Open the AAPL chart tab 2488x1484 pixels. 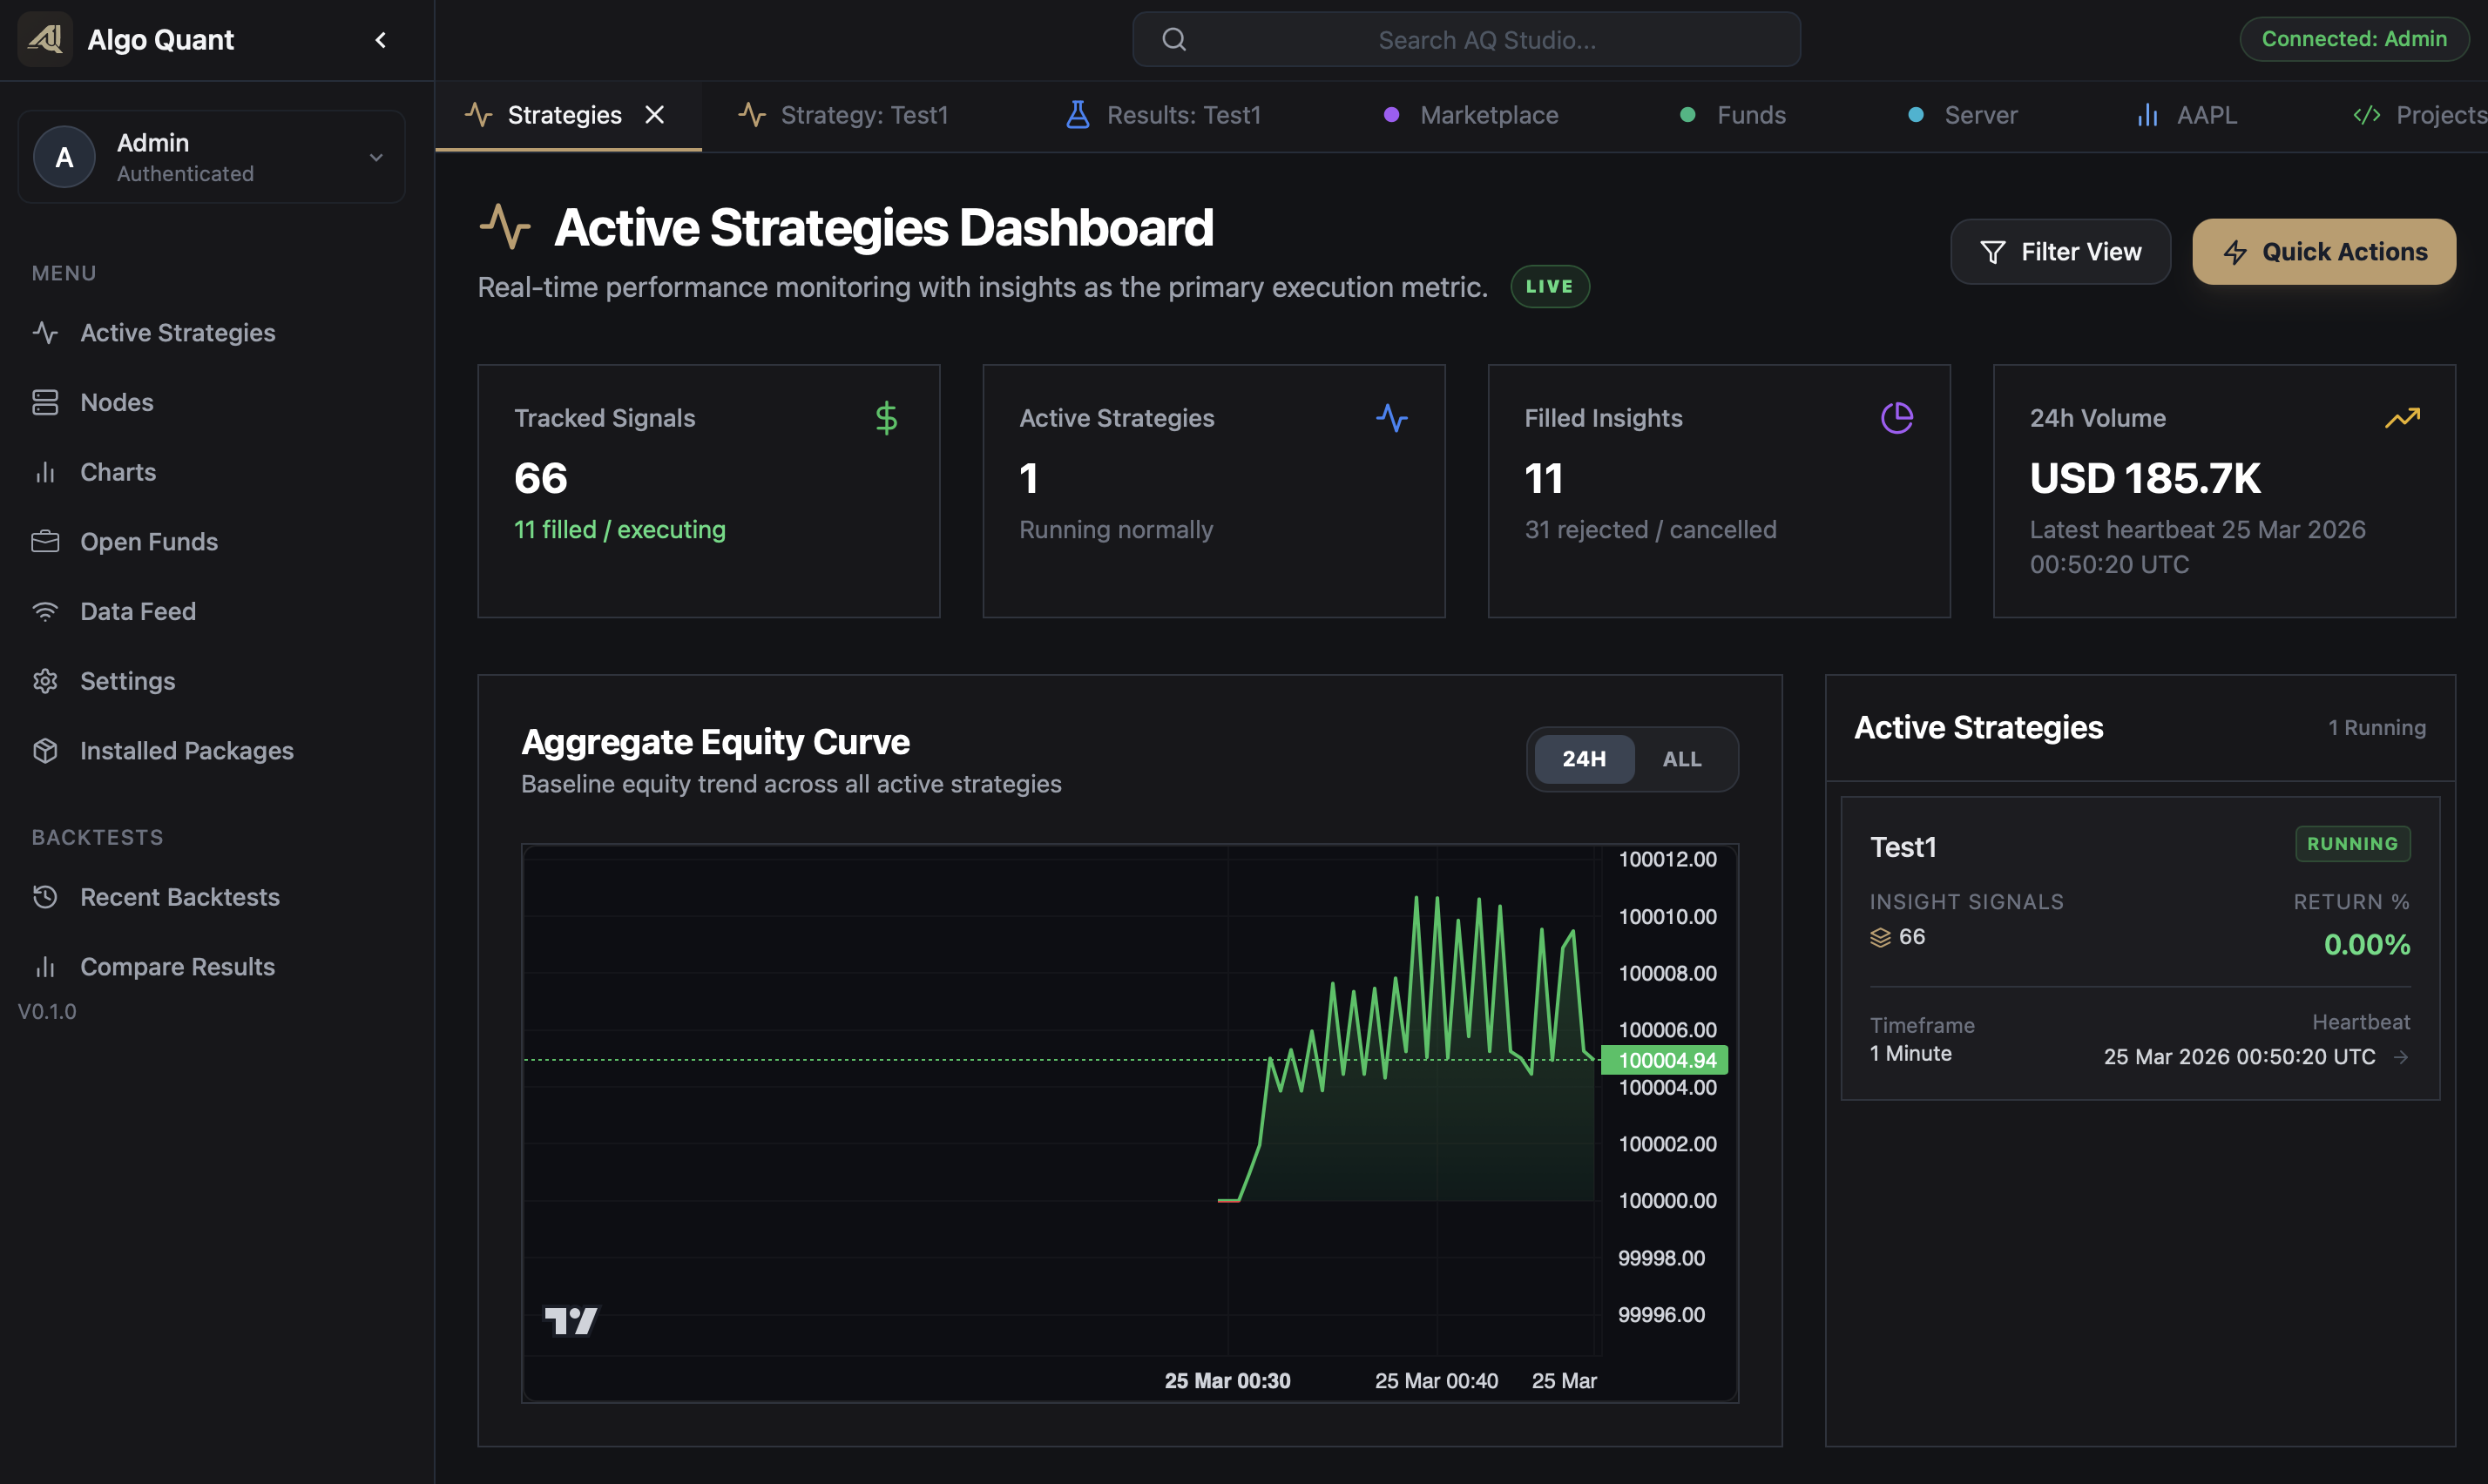tap(2186, 115)
